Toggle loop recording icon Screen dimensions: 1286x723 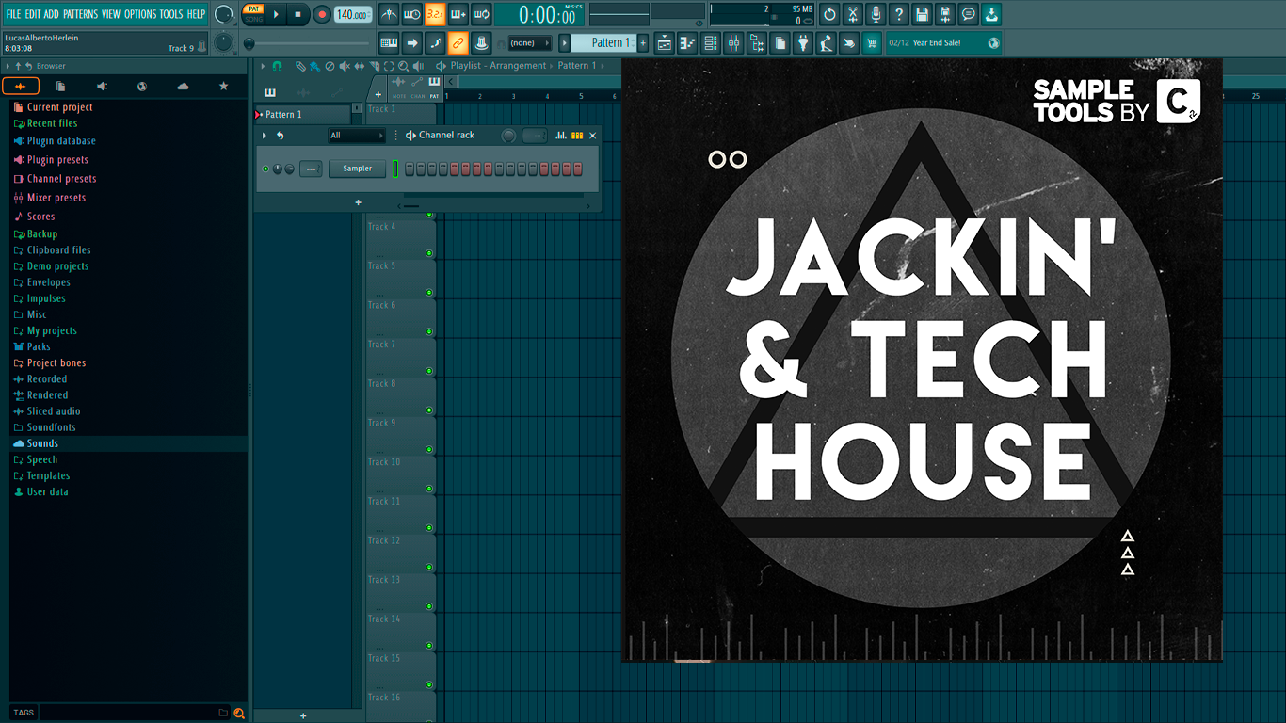coord(481,14)
